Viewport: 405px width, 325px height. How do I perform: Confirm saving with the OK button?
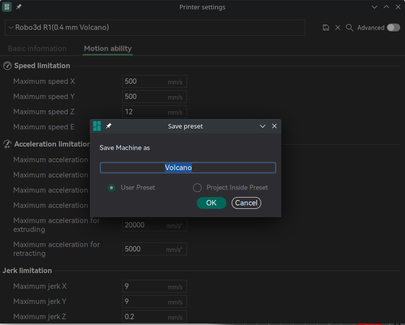click(211, 202)
